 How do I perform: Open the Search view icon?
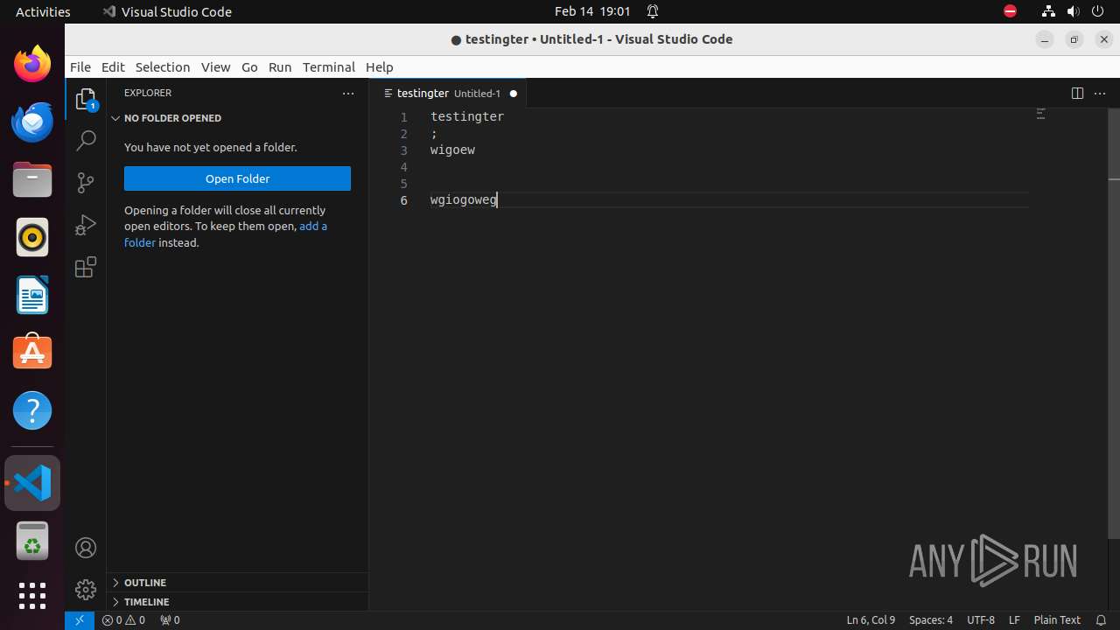click(86, 140)
